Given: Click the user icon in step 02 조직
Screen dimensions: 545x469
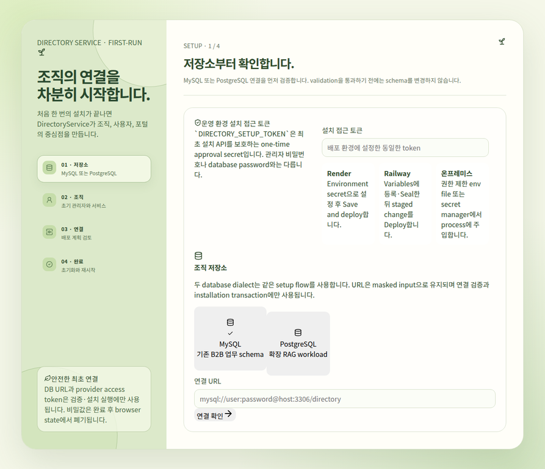Looking at the screenshot, I should click(x=49, y=200).
